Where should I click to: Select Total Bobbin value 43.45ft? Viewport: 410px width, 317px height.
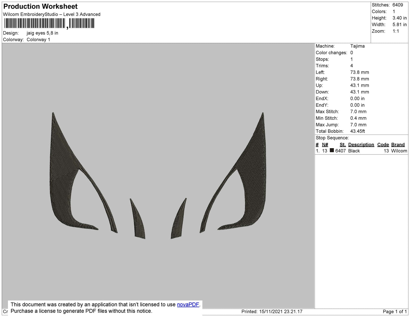click(358, 131)
